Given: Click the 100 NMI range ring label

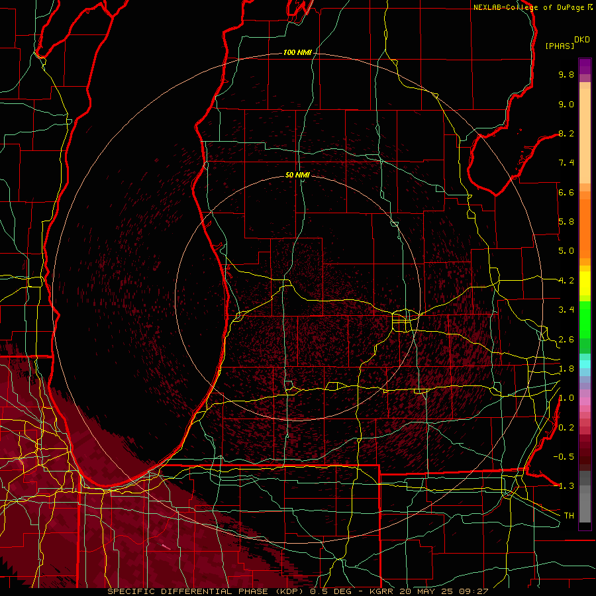Looking at the screenshot, I should [297, 52].
